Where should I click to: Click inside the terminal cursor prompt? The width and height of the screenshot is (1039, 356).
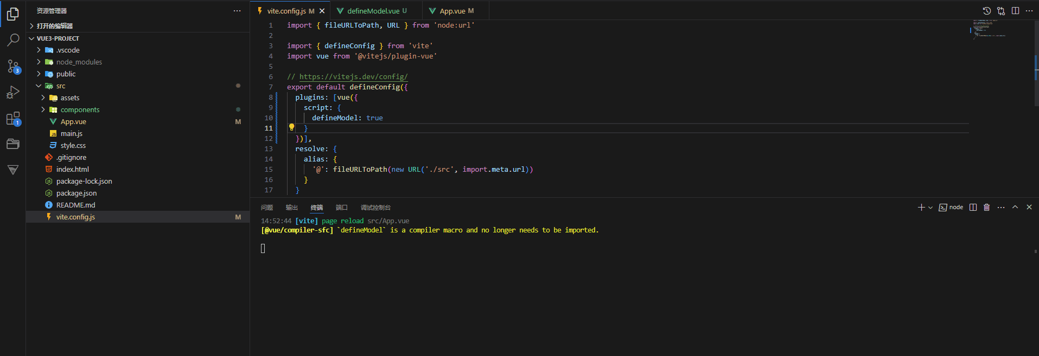tap(263, 248)
